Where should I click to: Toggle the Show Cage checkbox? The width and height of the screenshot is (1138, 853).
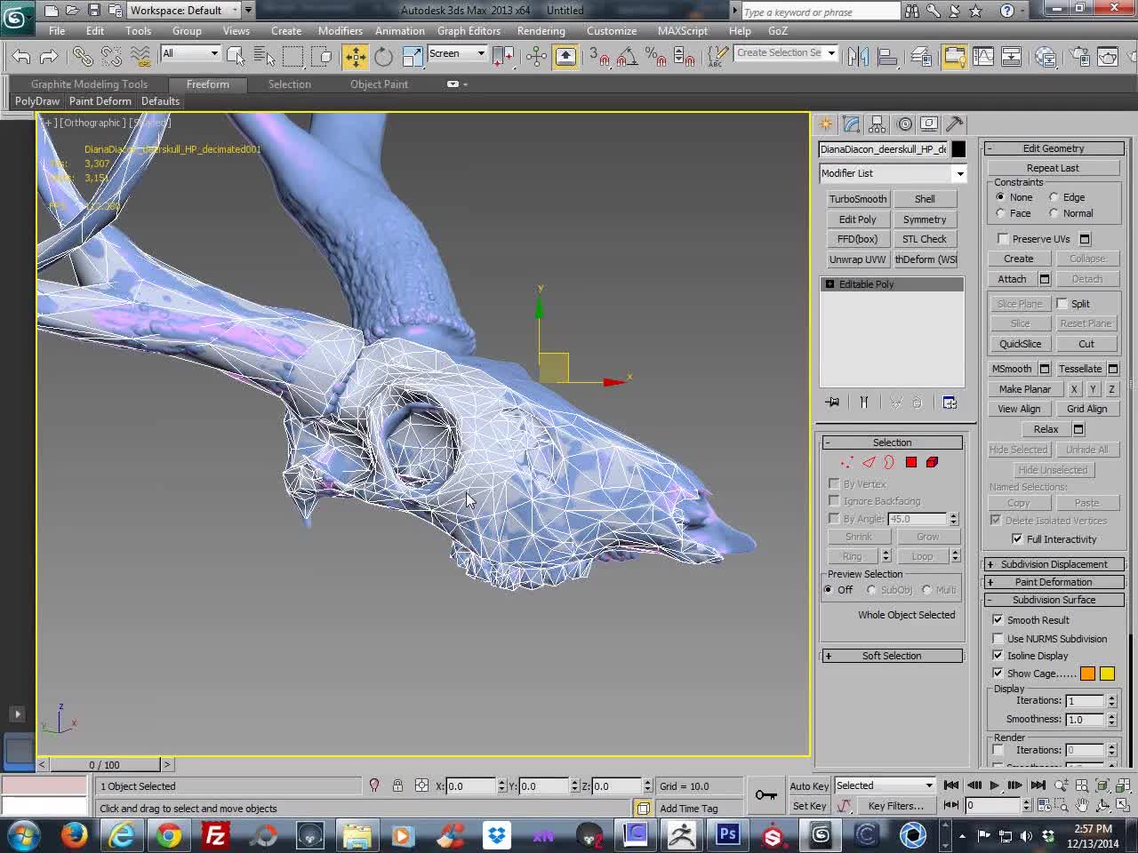[x=998, y=673]
